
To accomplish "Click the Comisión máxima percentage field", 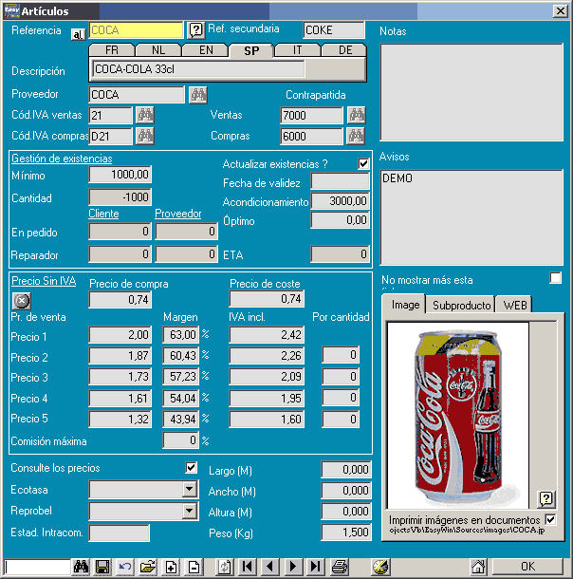I will click(x=181, y=440).
